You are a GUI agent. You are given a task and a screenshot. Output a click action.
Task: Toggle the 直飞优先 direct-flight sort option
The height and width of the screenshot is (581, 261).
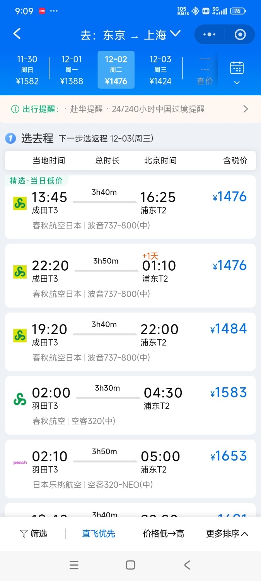(x=98, y=533)
